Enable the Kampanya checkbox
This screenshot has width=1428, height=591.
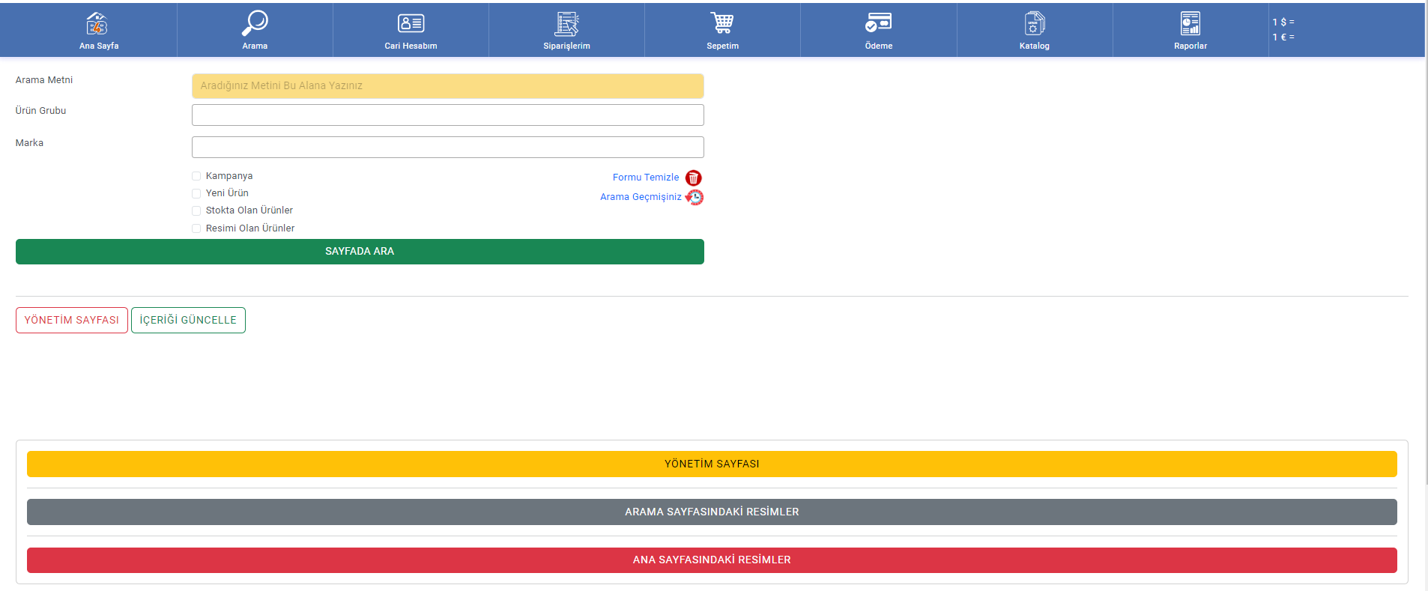pyautogui.click(x=196, y=176)
